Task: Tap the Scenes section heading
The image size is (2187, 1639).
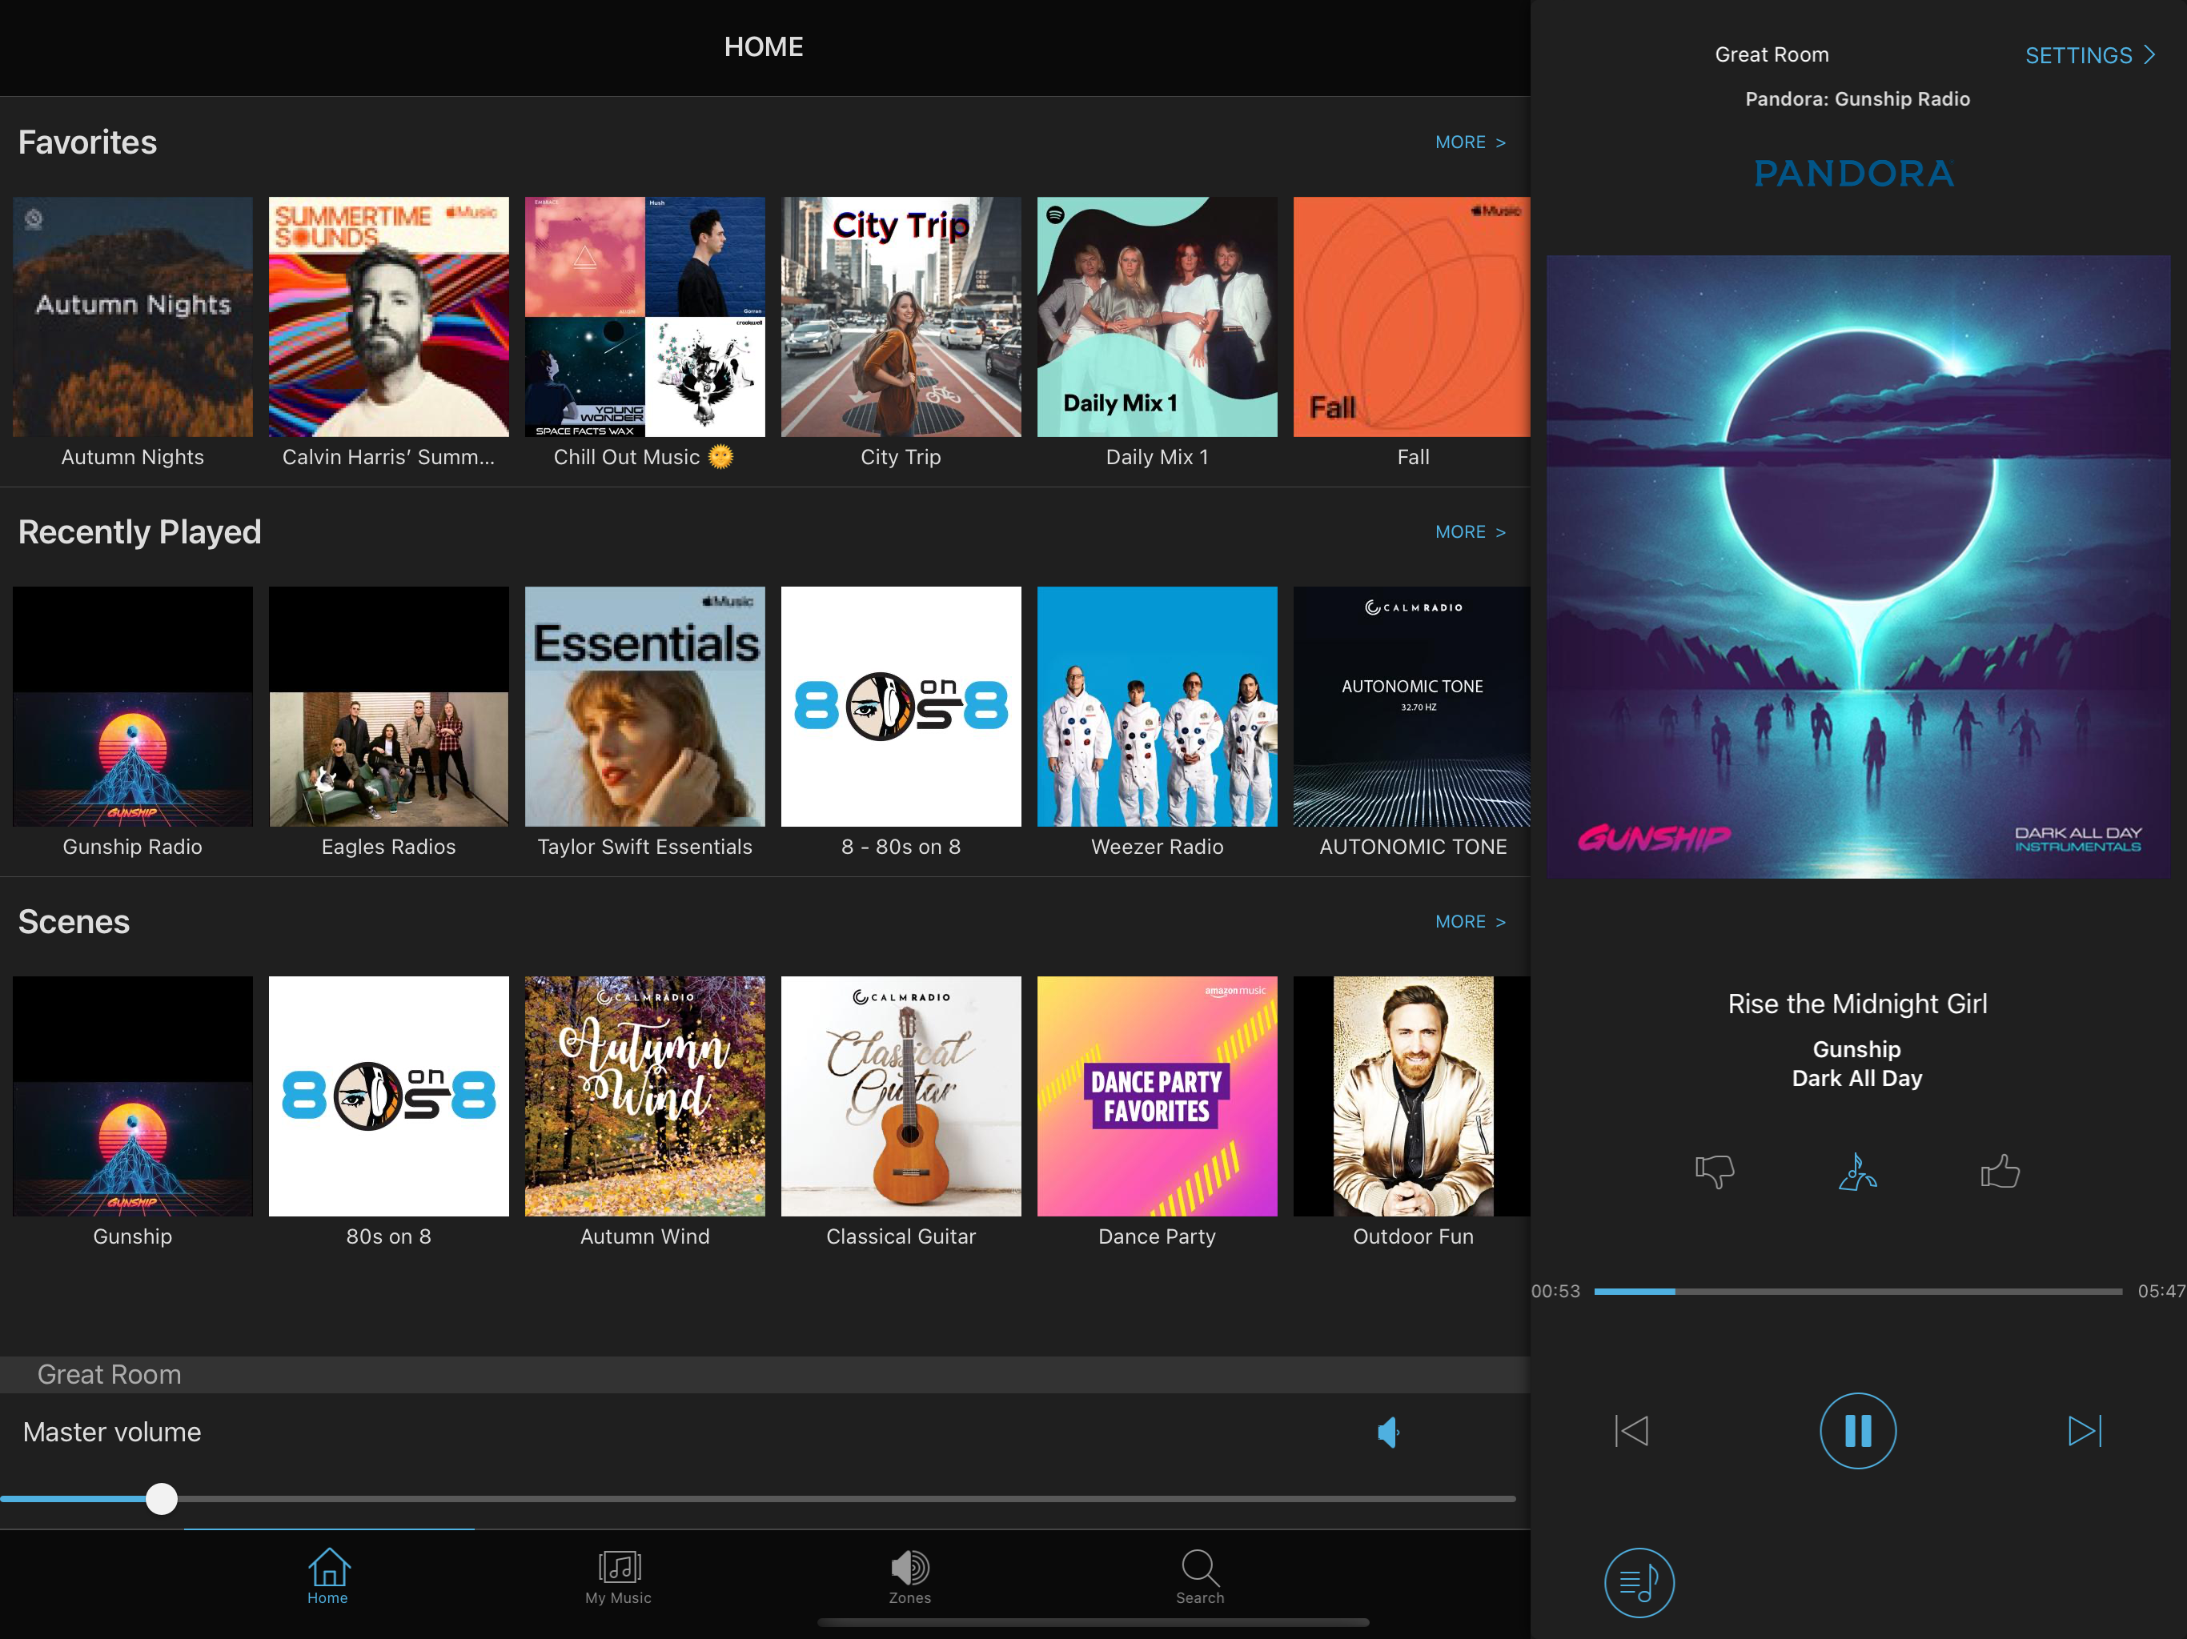Action: point(74,921)
